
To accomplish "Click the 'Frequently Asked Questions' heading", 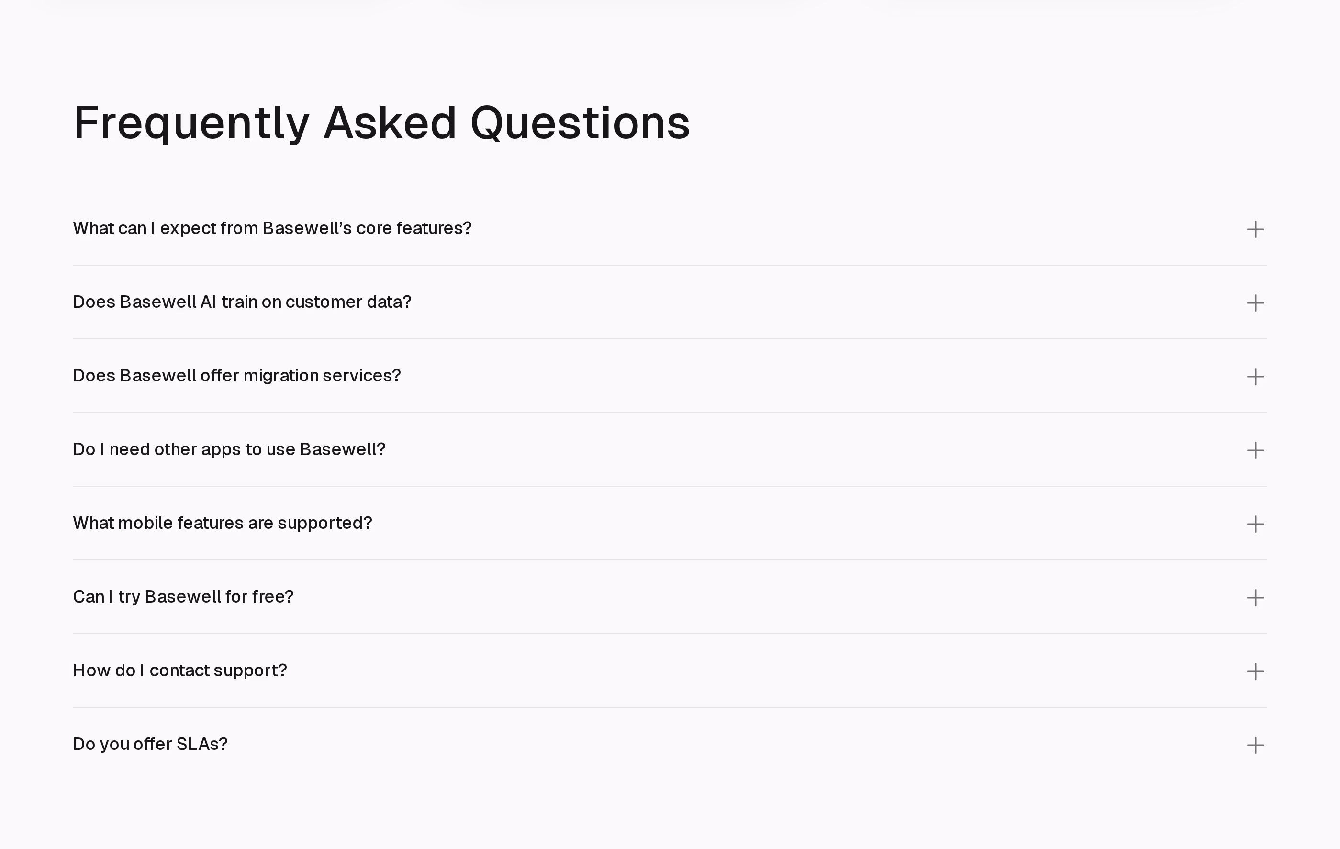I will coord(382,123).
